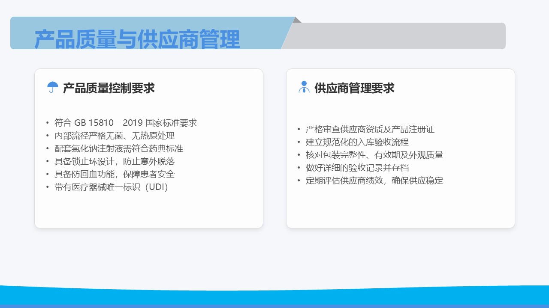The image size is (549, 308).
Task: Click the bullet 具备锁止环设计，防止意外脱落
Action: coord(114,161)
